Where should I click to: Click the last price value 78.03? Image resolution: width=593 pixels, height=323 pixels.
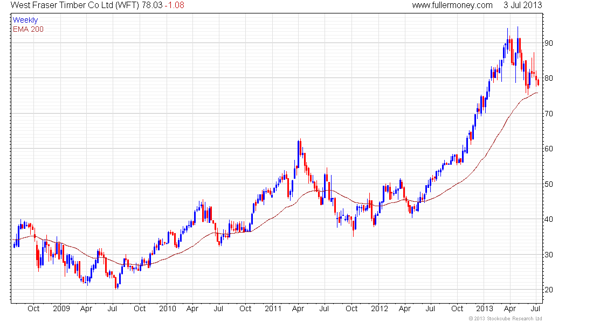click(152, 5)
